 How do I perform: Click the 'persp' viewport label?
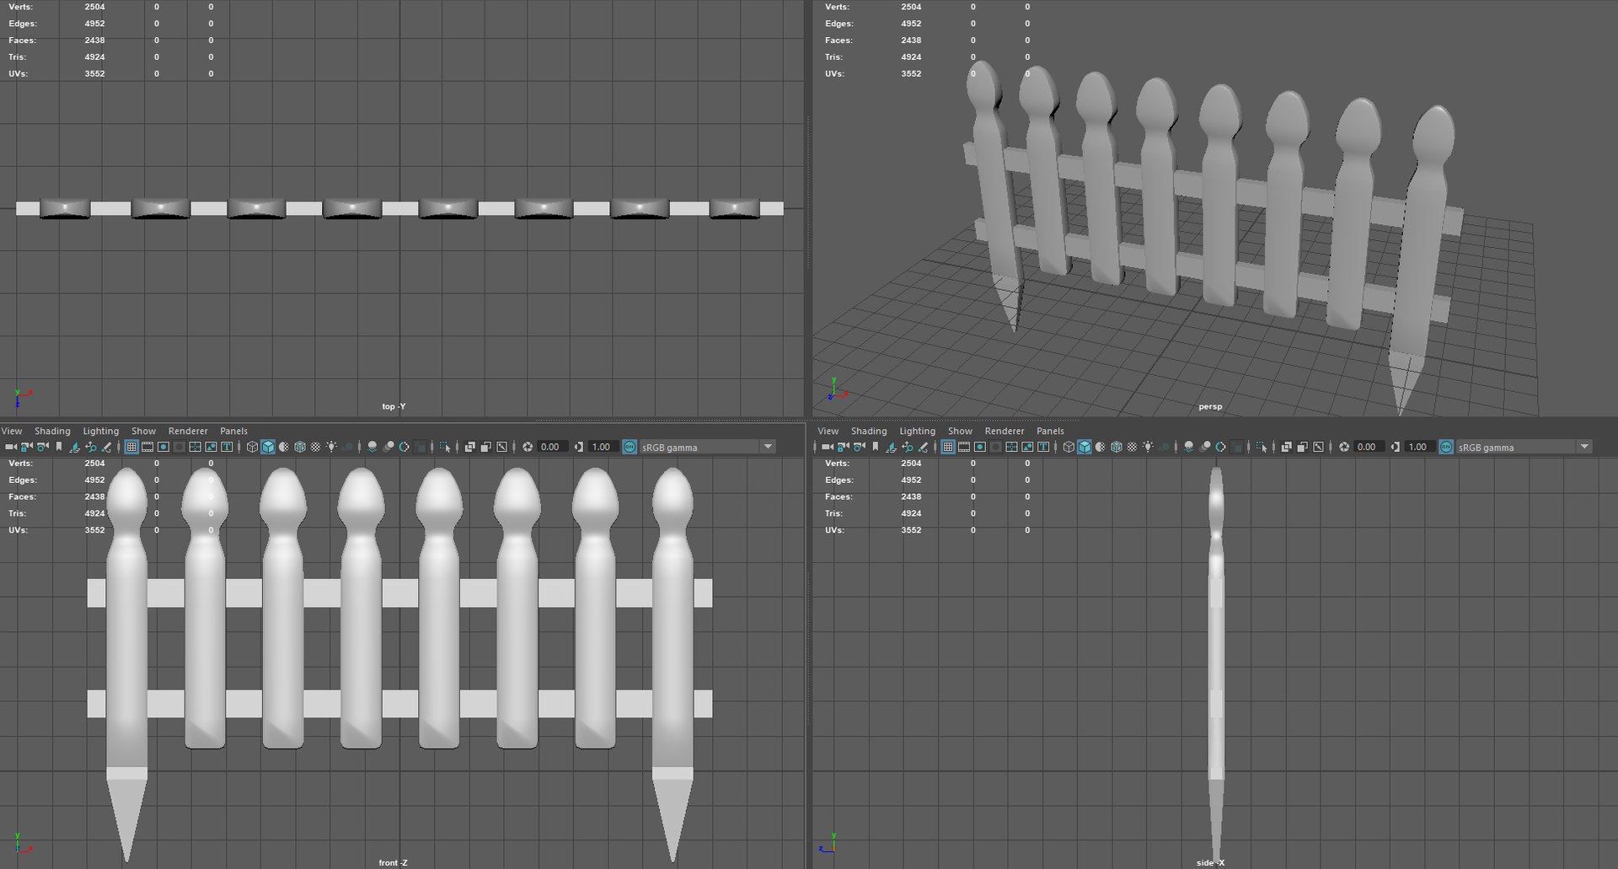1210,406
